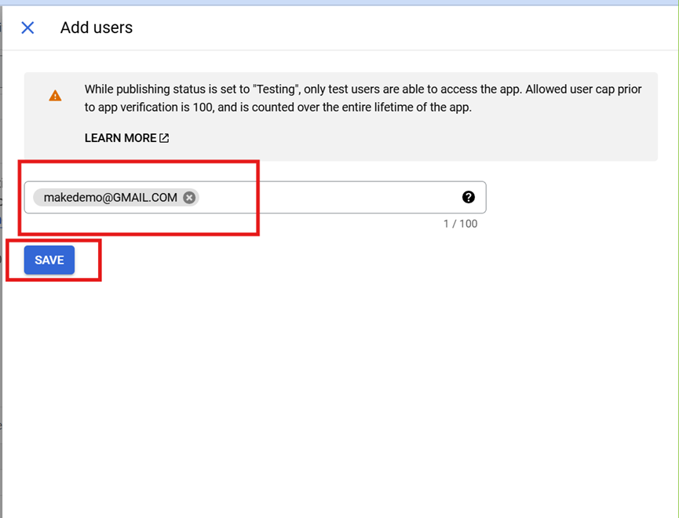Click the warning line mentioning "Testing" status

[x=363, y=89]
